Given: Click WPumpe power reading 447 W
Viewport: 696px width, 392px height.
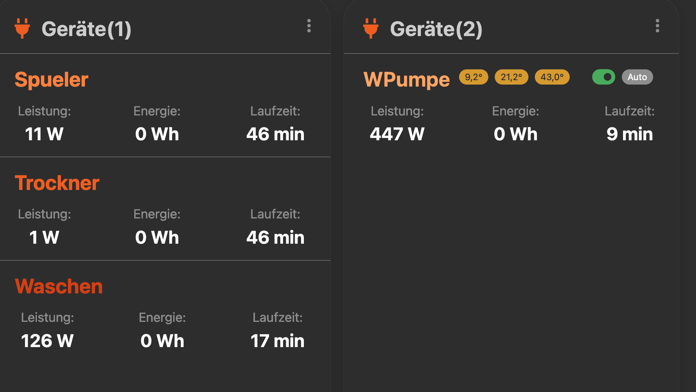Looking at the screenshot, I should click(x=397, y=134).
